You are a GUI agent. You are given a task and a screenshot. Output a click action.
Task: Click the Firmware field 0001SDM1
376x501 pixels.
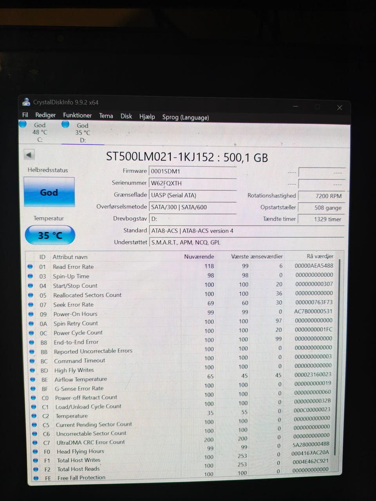193,171
